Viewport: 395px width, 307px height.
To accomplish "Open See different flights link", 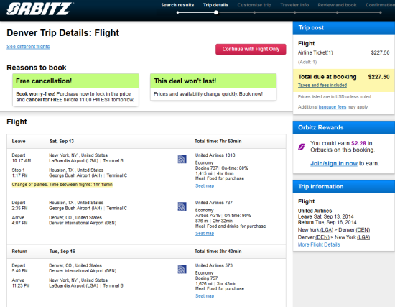I will [28, 47].
